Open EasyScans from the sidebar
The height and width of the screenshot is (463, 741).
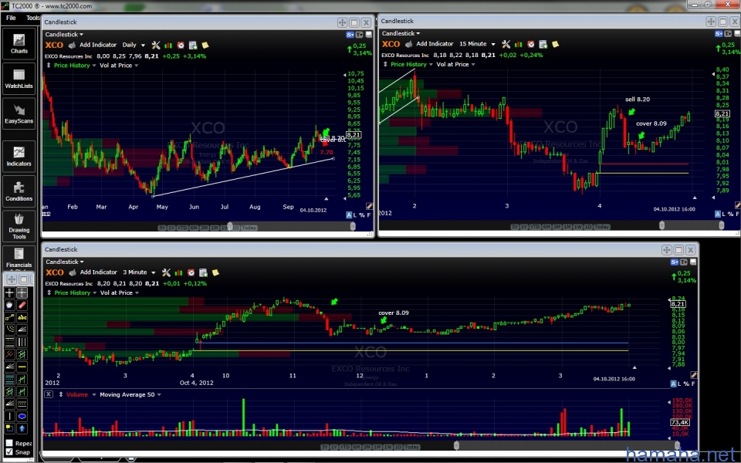[19, 113]
